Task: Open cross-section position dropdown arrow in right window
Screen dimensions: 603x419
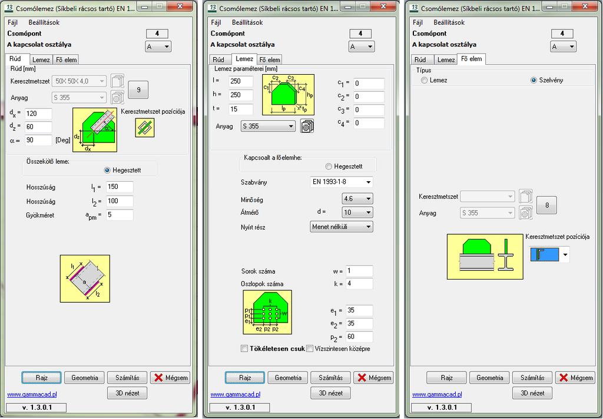Action: pos(565,255)
